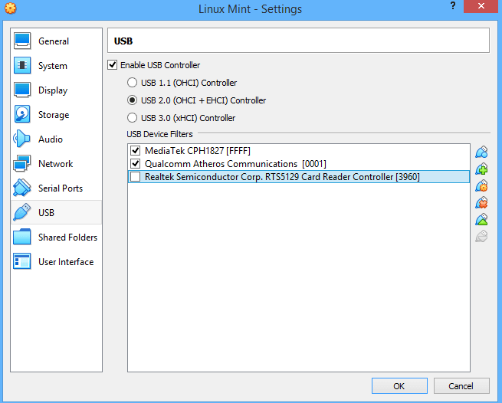Click the Storage disk icon
This screenshot has width=502, height=403.
point(22,115)
